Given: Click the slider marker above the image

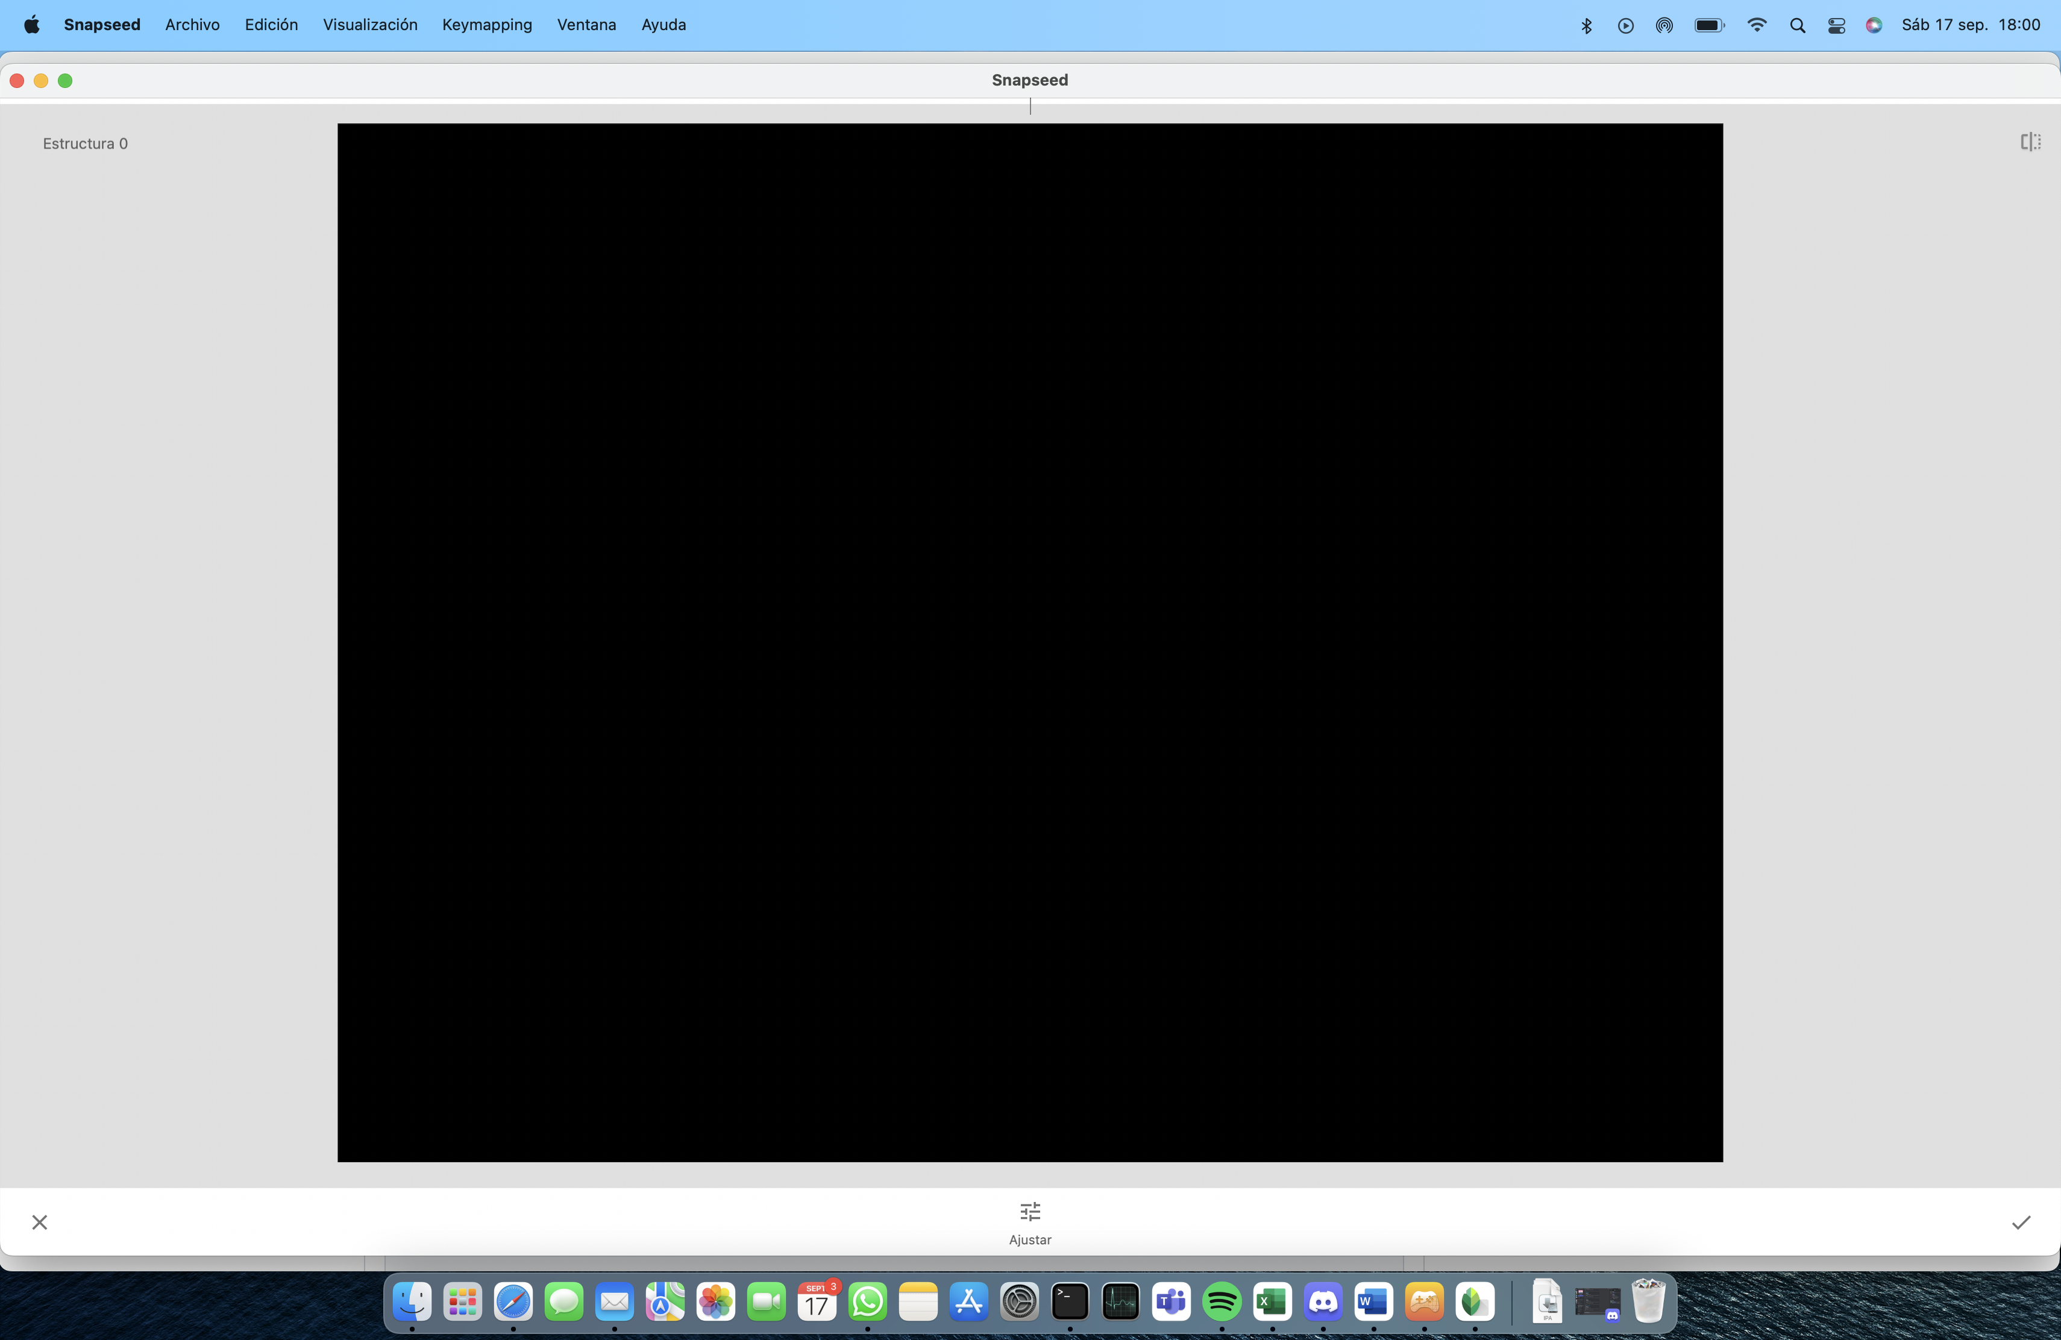Looking at the screenshot, I should pyautogui.click(x=1030, y=107).
